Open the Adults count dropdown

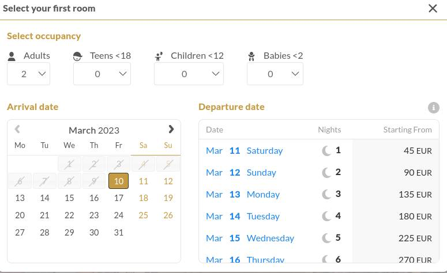point(28,74)
